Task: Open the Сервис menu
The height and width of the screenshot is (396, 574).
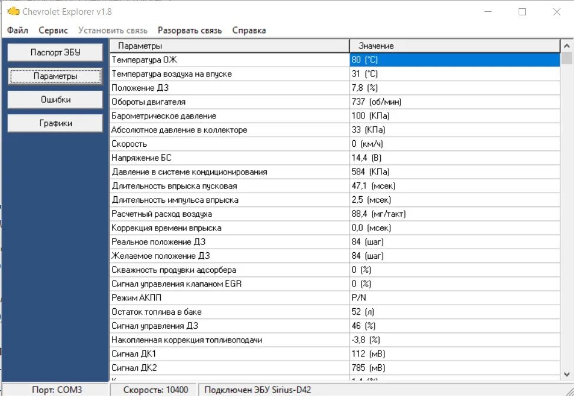Action: (x=54, y=31)
